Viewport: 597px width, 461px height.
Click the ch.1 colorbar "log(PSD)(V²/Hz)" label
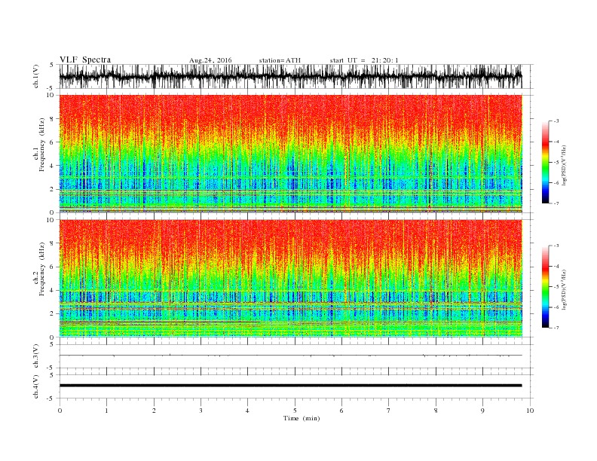click(564, 164)
